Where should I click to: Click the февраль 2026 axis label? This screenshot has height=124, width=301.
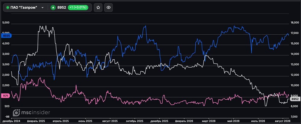(x=184, y=121)
